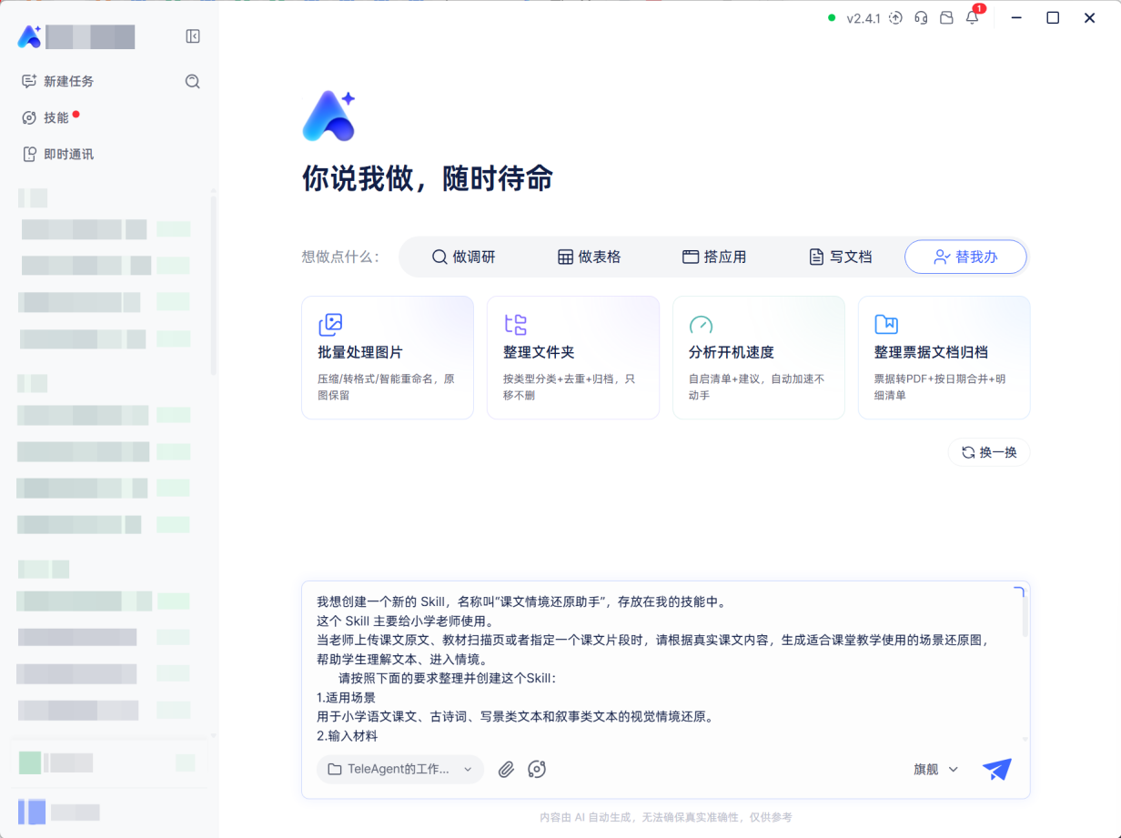Open the 分析开机速度 card
The width and height of the screenshot is (1121, 838).
coord(759,358)
